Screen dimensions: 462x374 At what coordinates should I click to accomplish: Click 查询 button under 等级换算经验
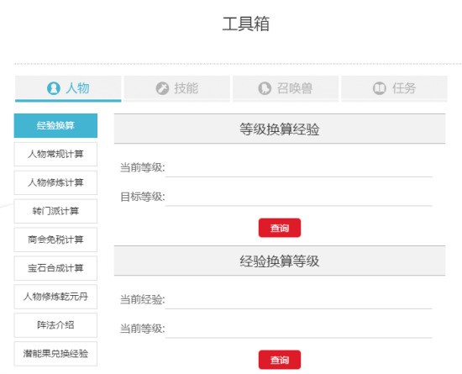point(280,228)
